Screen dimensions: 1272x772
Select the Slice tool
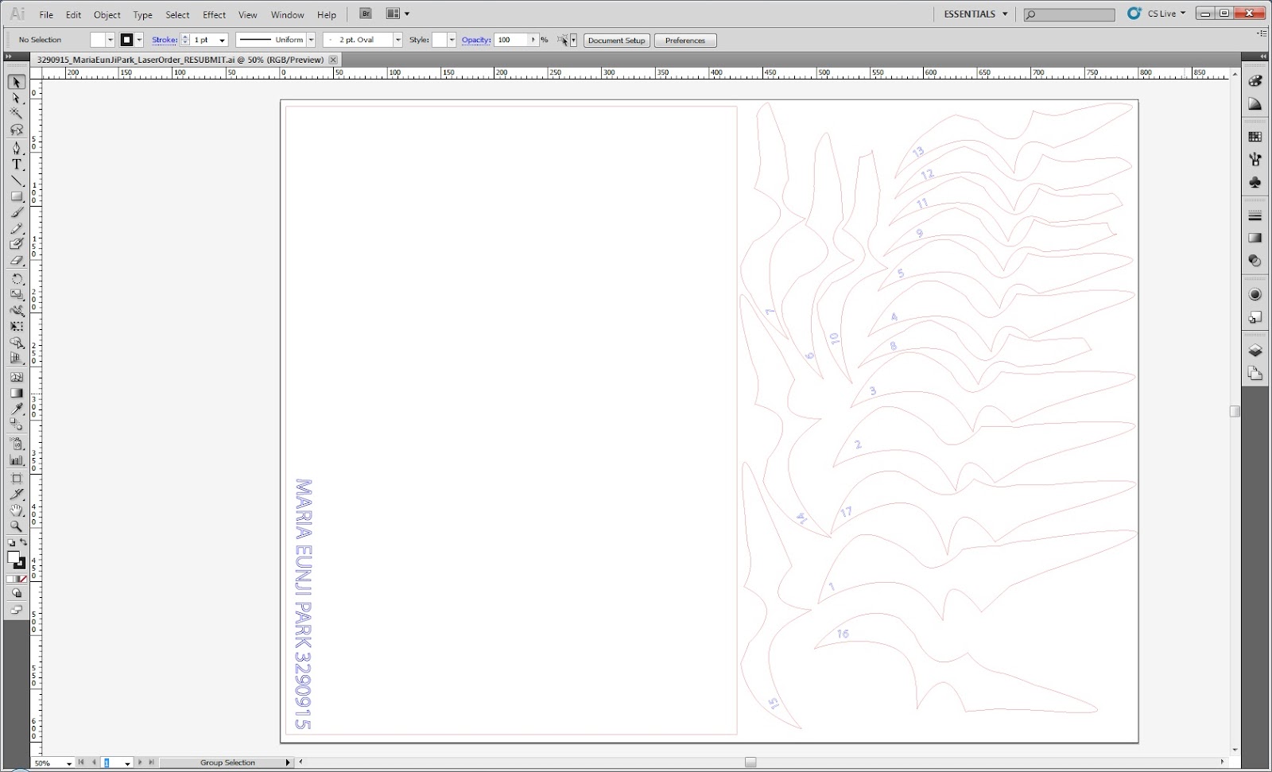16,495
